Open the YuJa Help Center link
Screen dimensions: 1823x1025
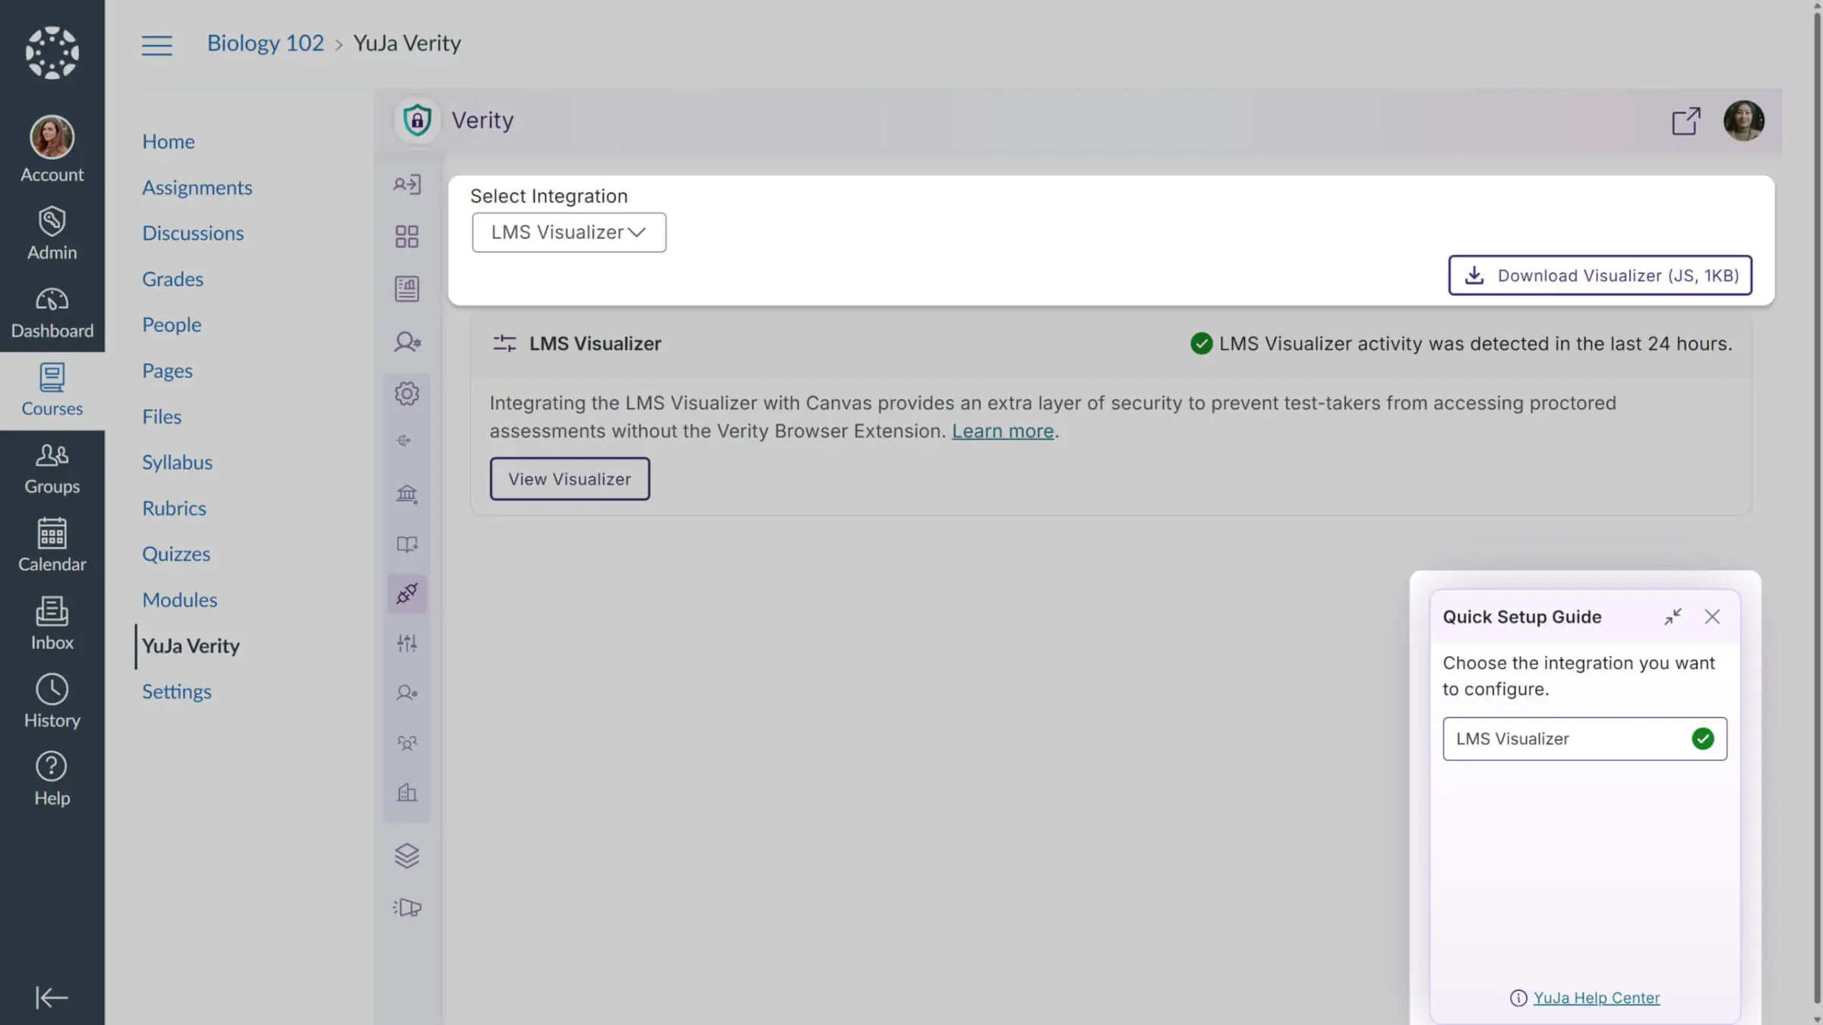1596,998
